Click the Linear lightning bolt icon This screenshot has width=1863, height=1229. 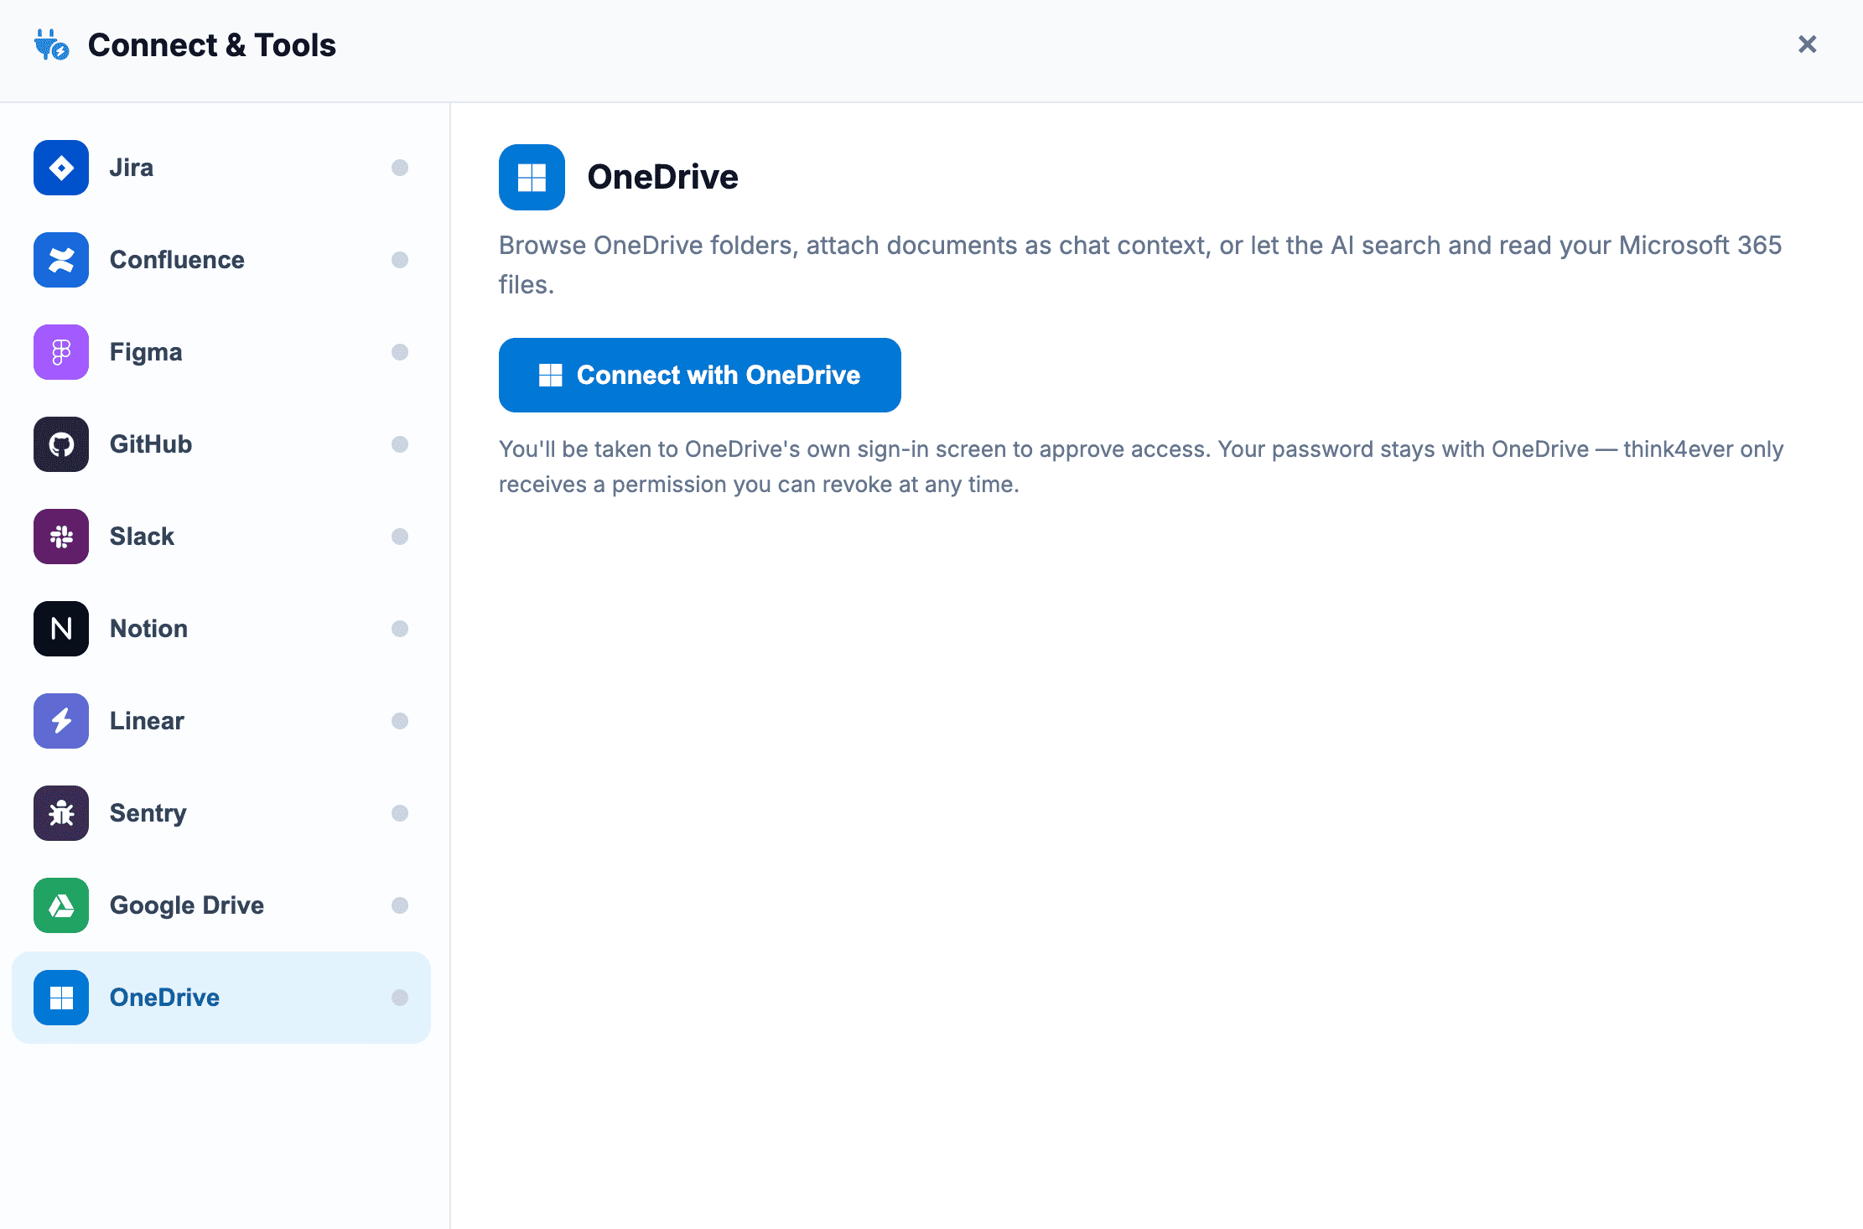coord(61,721)
